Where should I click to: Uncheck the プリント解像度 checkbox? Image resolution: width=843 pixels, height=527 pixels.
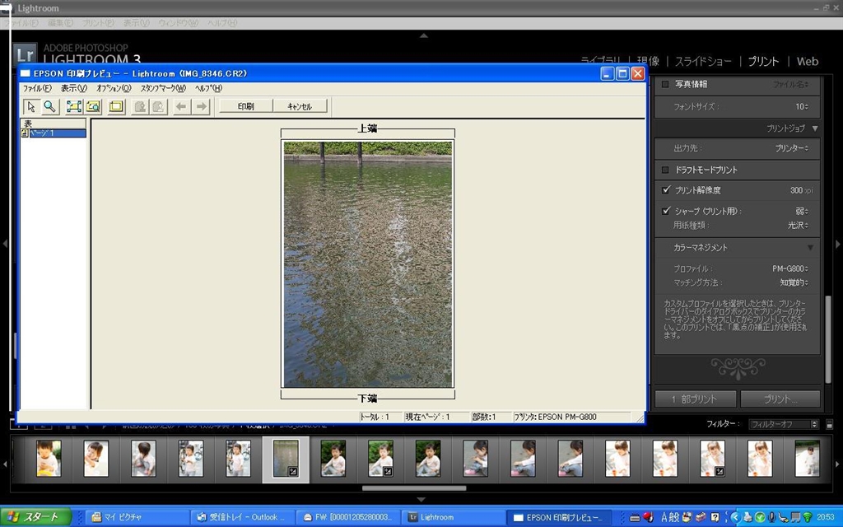point(666,190)
